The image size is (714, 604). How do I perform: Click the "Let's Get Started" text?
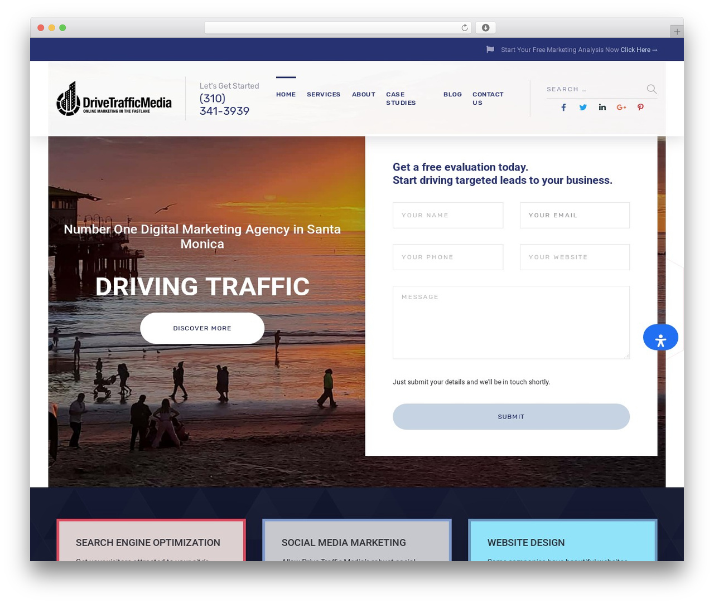click(x=229, y=86)
